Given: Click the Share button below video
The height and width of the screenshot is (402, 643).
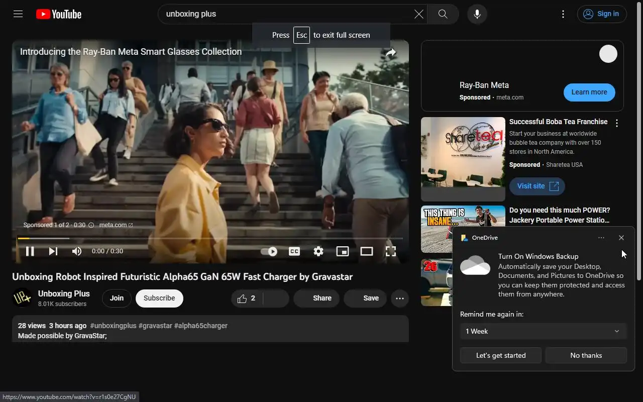Looking at the screenshot, I should (x=315, y=298).
